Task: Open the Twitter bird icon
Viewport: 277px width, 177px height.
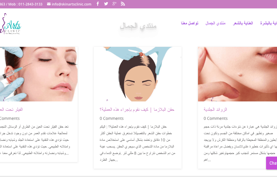Action: pyautogui.click(x=106, y=4)
